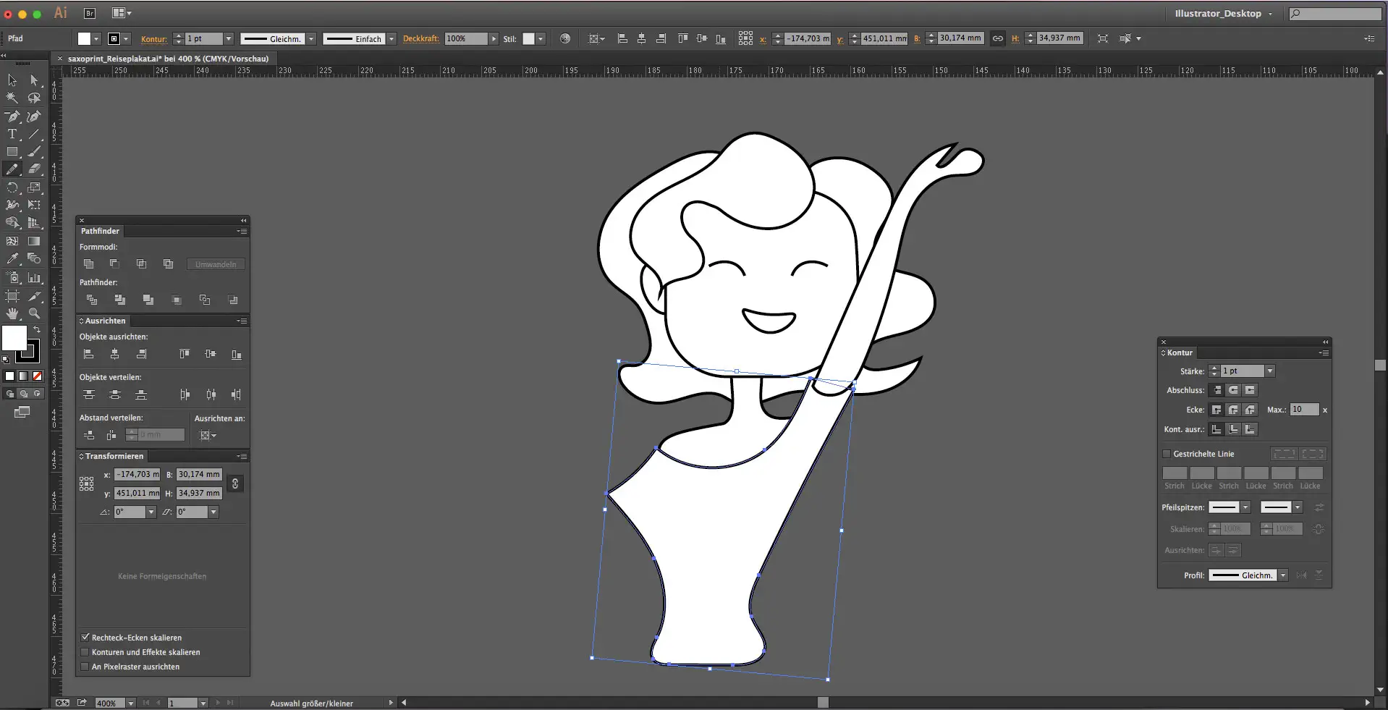This screenshot has width=1388, height=710.
Task: Enable Konturen und Effekte skalieren
Action: pos(85,652)
